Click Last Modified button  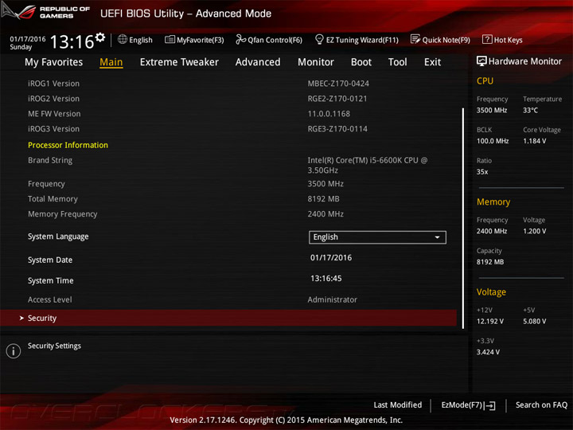[398, 405]
